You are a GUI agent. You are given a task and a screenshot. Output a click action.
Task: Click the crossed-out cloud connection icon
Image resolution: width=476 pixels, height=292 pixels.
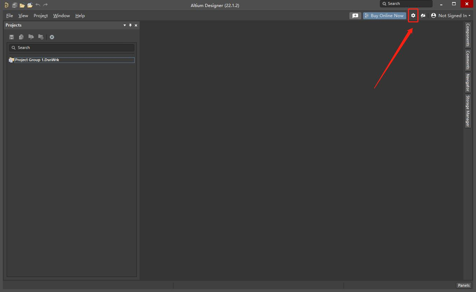tap(423, 16)
